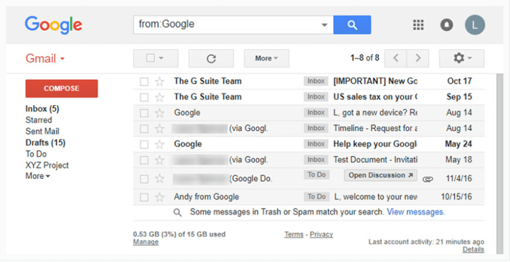510x262 pixels.
Task: Open the account avatar labeled L
Action: coord(475,25)
